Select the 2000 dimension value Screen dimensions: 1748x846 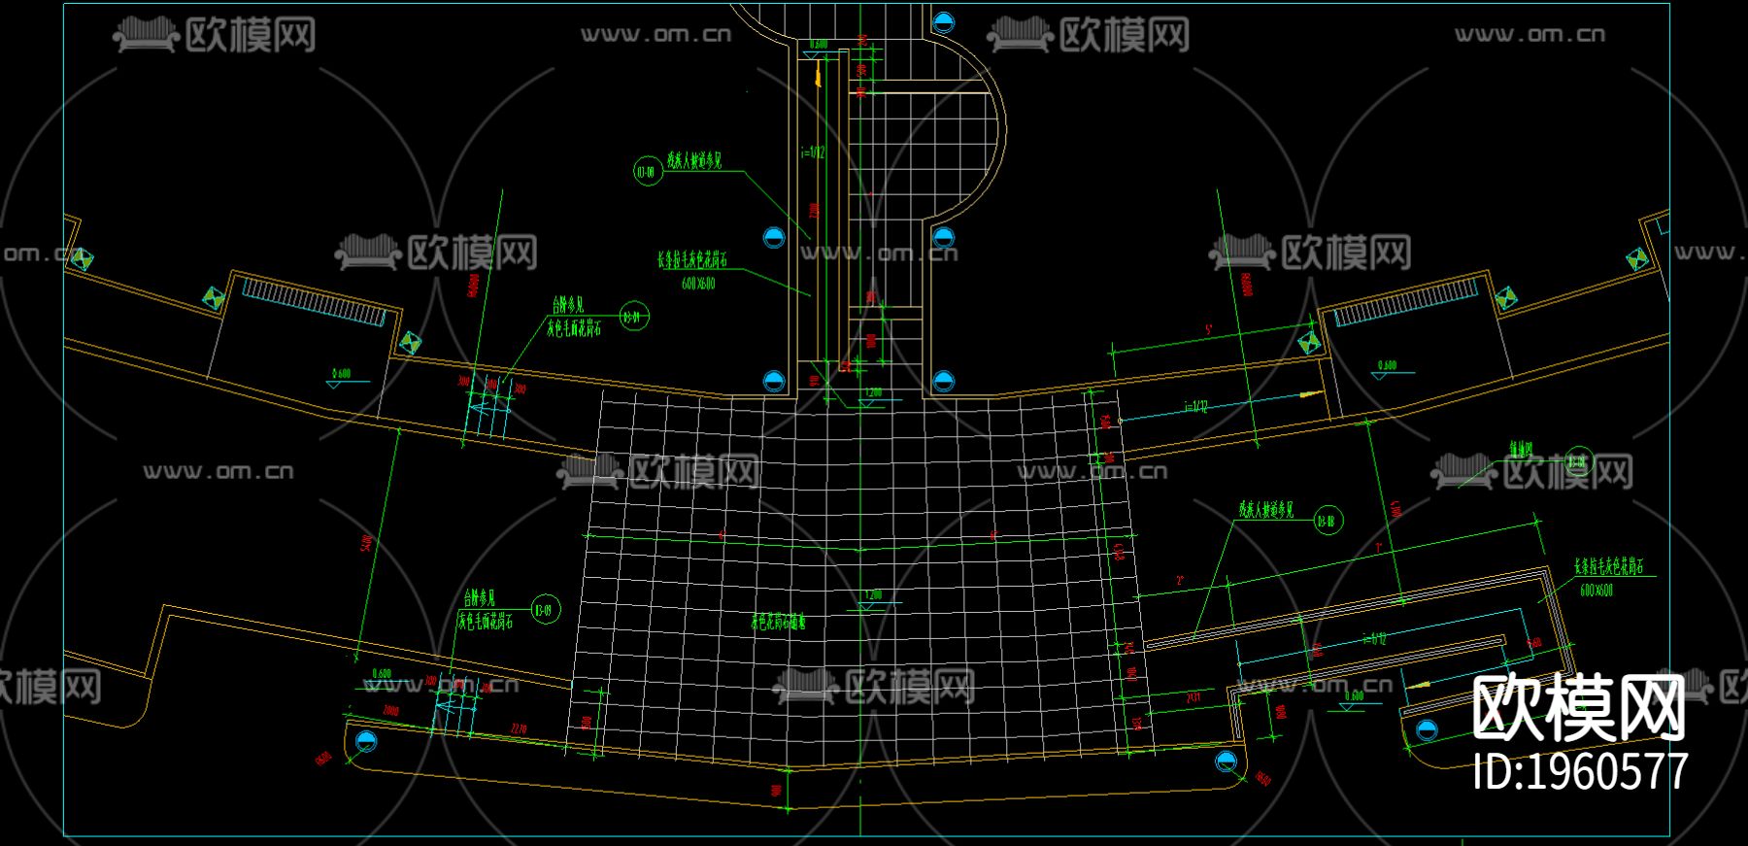tap(390, 711)
